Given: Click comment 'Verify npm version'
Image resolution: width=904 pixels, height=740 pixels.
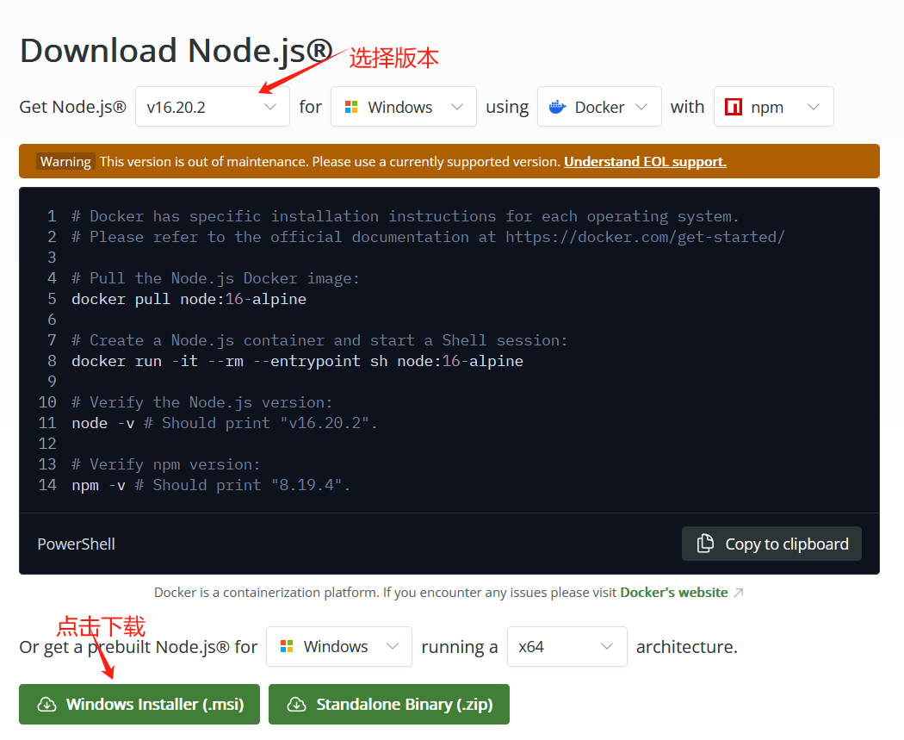Looking at the screenshot, I should [x=166, y=464].
